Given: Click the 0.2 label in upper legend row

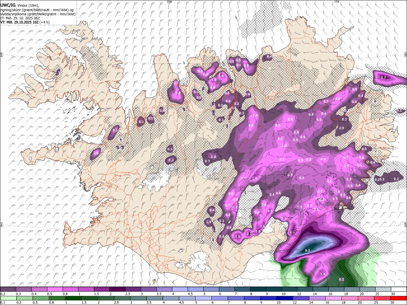Looking at the screenshot, I should pos(3,294).
